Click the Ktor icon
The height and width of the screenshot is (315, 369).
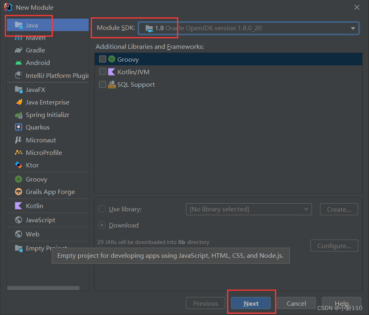click(x=19, y=165)
